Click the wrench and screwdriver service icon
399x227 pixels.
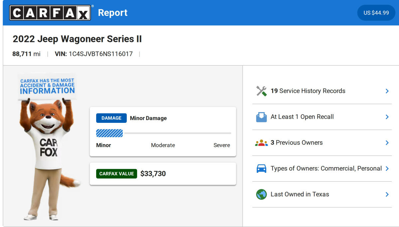pyautogui.click(x=261, y=91)
